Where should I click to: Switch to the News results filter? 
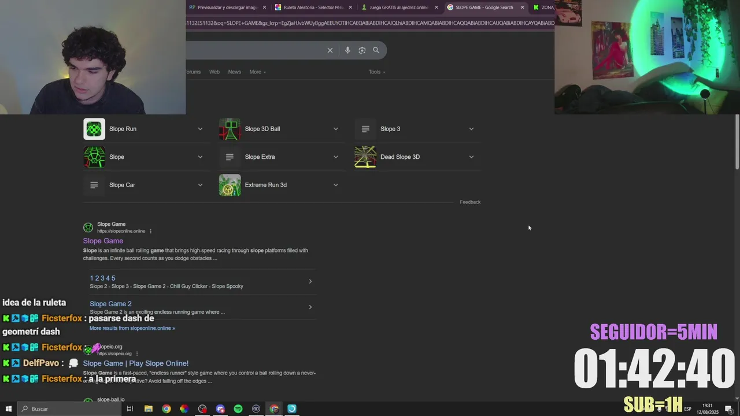point(234,72)
